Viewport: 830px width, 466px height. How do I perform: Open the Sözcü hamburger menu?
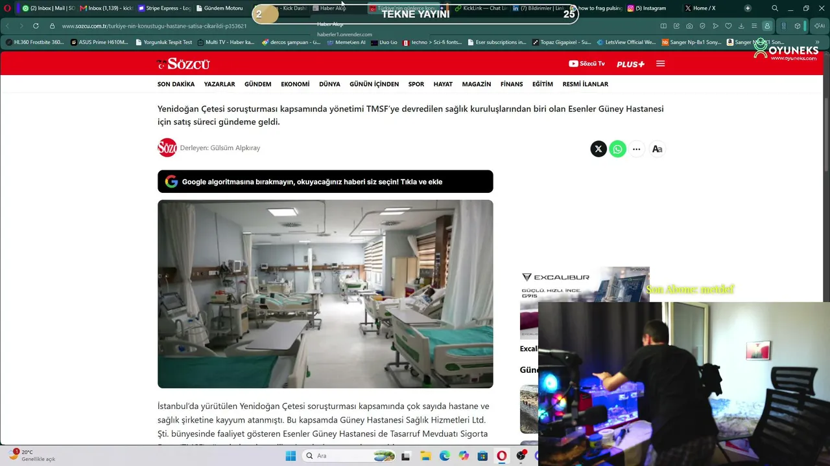point(661,63)
